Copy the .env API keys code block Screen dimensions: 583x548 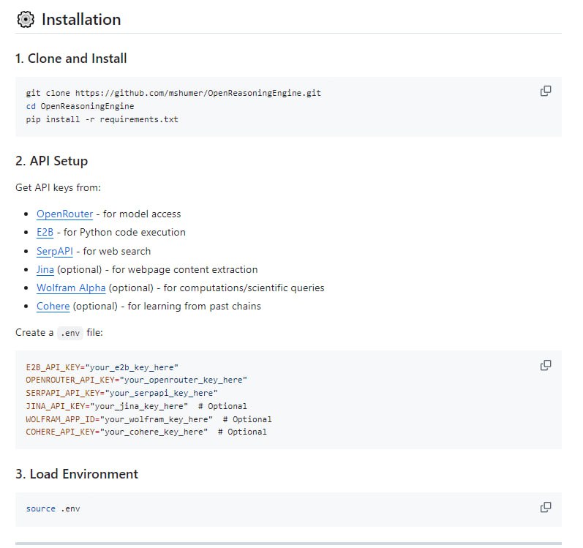545,365
